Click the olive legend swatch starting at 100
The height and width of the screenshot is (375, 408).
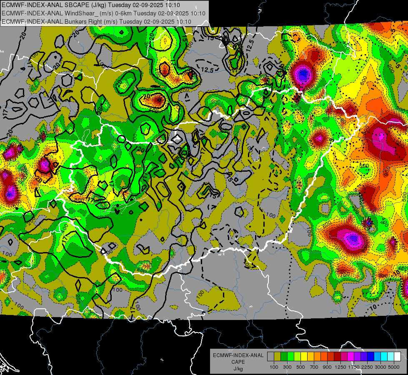pyautogui.click(x=278, y=357)
